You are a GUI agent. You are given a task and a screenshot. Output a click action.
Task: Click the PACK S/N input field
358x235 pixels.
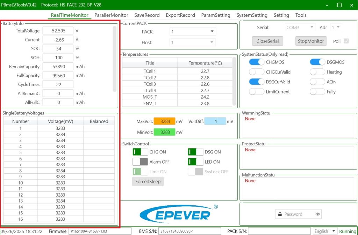point(279,231)
